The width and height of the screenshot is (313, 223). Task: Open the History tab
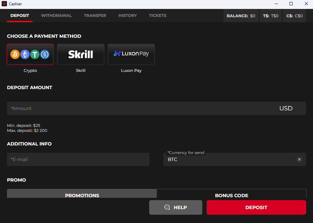coord(127,15)
